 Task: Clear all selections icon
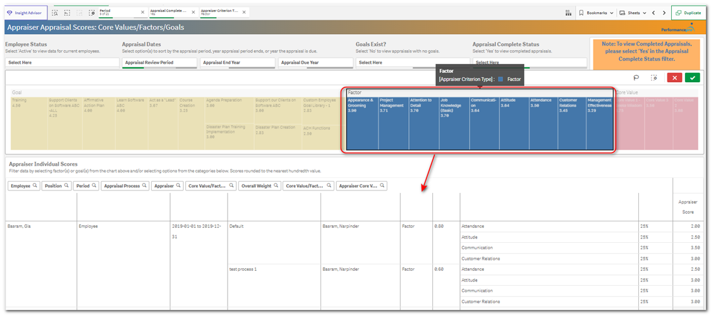pos(92,13)
